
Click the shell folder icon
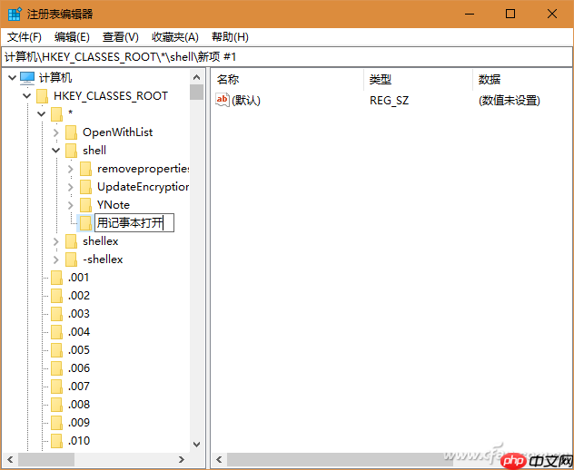[x=71, y=151]
